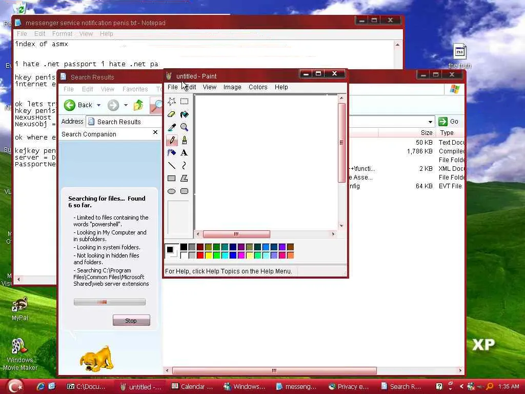Viewport: 525px width, 394px height.
Task: Stop the file search
Action: (x=131, y=321)
